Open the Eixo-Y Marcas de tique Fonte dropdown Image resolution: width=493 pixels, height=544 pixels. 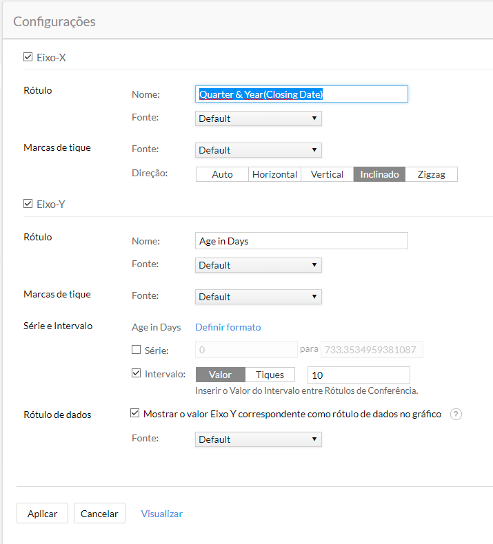click(x=259, y=297)
